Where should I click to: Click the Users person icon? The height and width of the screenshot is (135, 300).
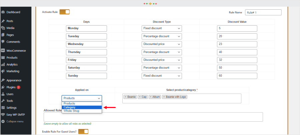pyautogui.click(x=3, y=94)
